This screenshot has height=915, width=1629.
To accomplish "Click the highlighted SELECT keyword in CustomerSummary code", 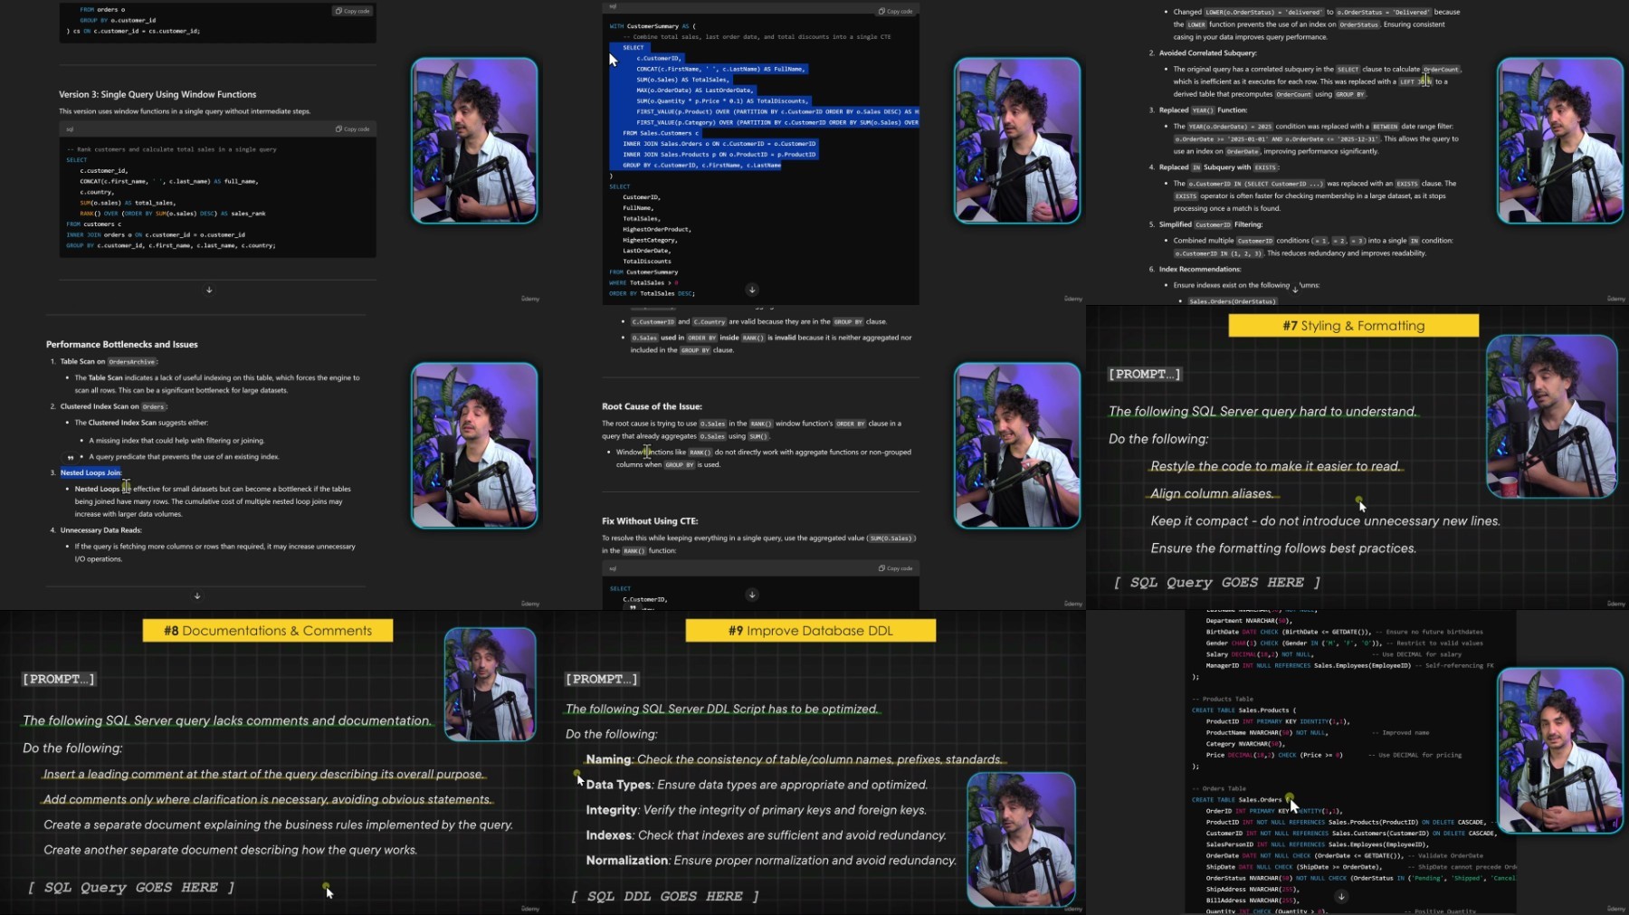I will coord(633,48).
